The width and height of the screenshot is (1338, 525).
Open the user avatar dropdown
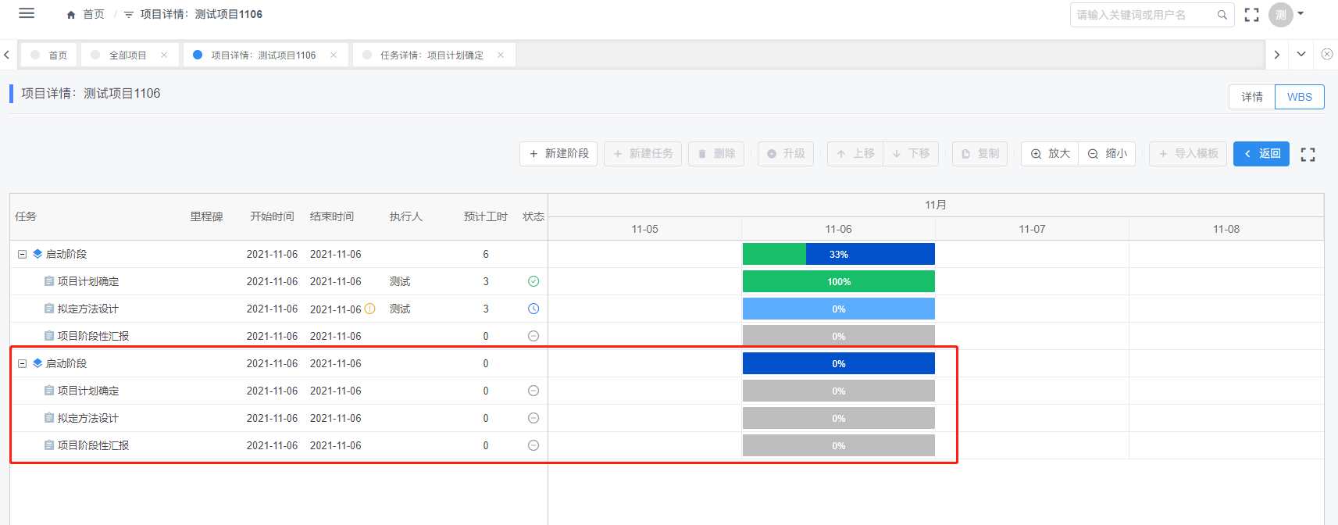[x=1286, y=14]
